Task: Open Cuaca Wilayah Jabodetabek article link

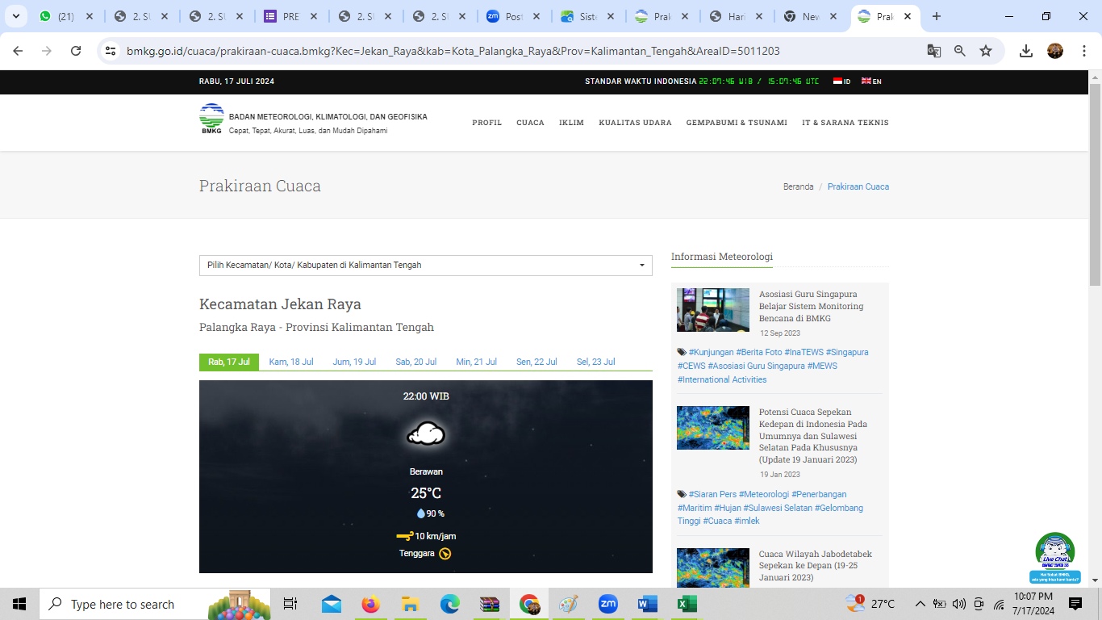Action: pos(816,565)
